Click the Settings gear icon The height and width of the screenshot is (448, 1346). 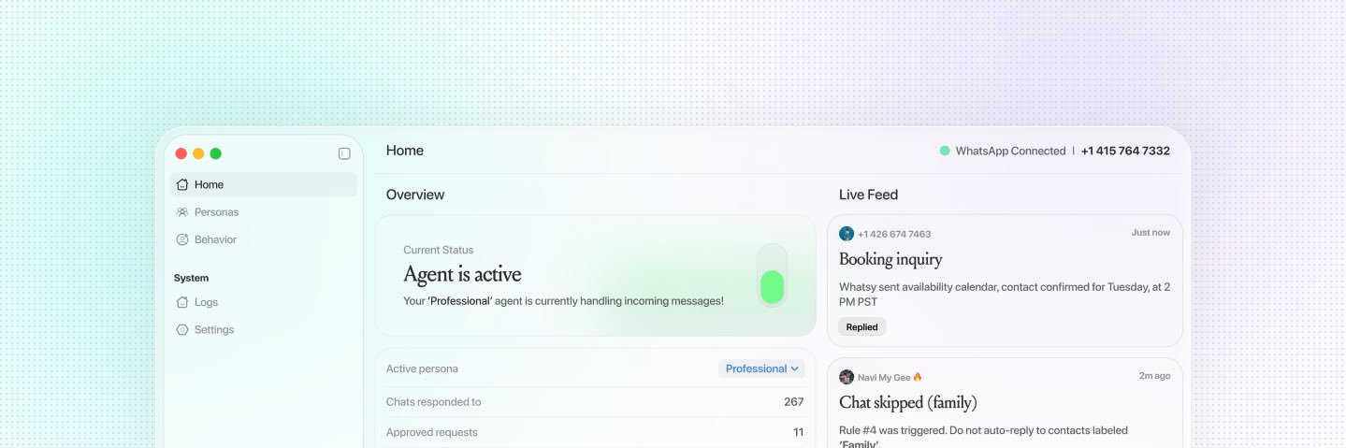click(x=182, y=329)
